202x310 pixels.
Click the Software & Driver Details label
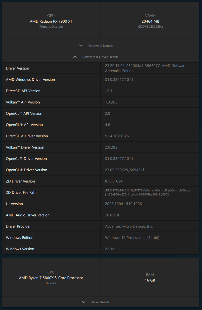[100, 57]
